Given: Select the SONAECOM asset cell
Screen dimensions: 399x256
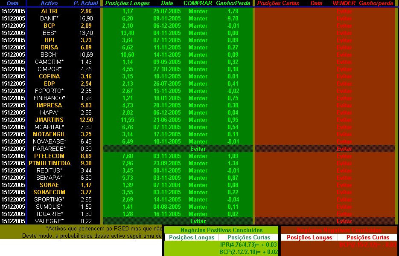Looking at the screenshot, I should (x=49, y=192).
